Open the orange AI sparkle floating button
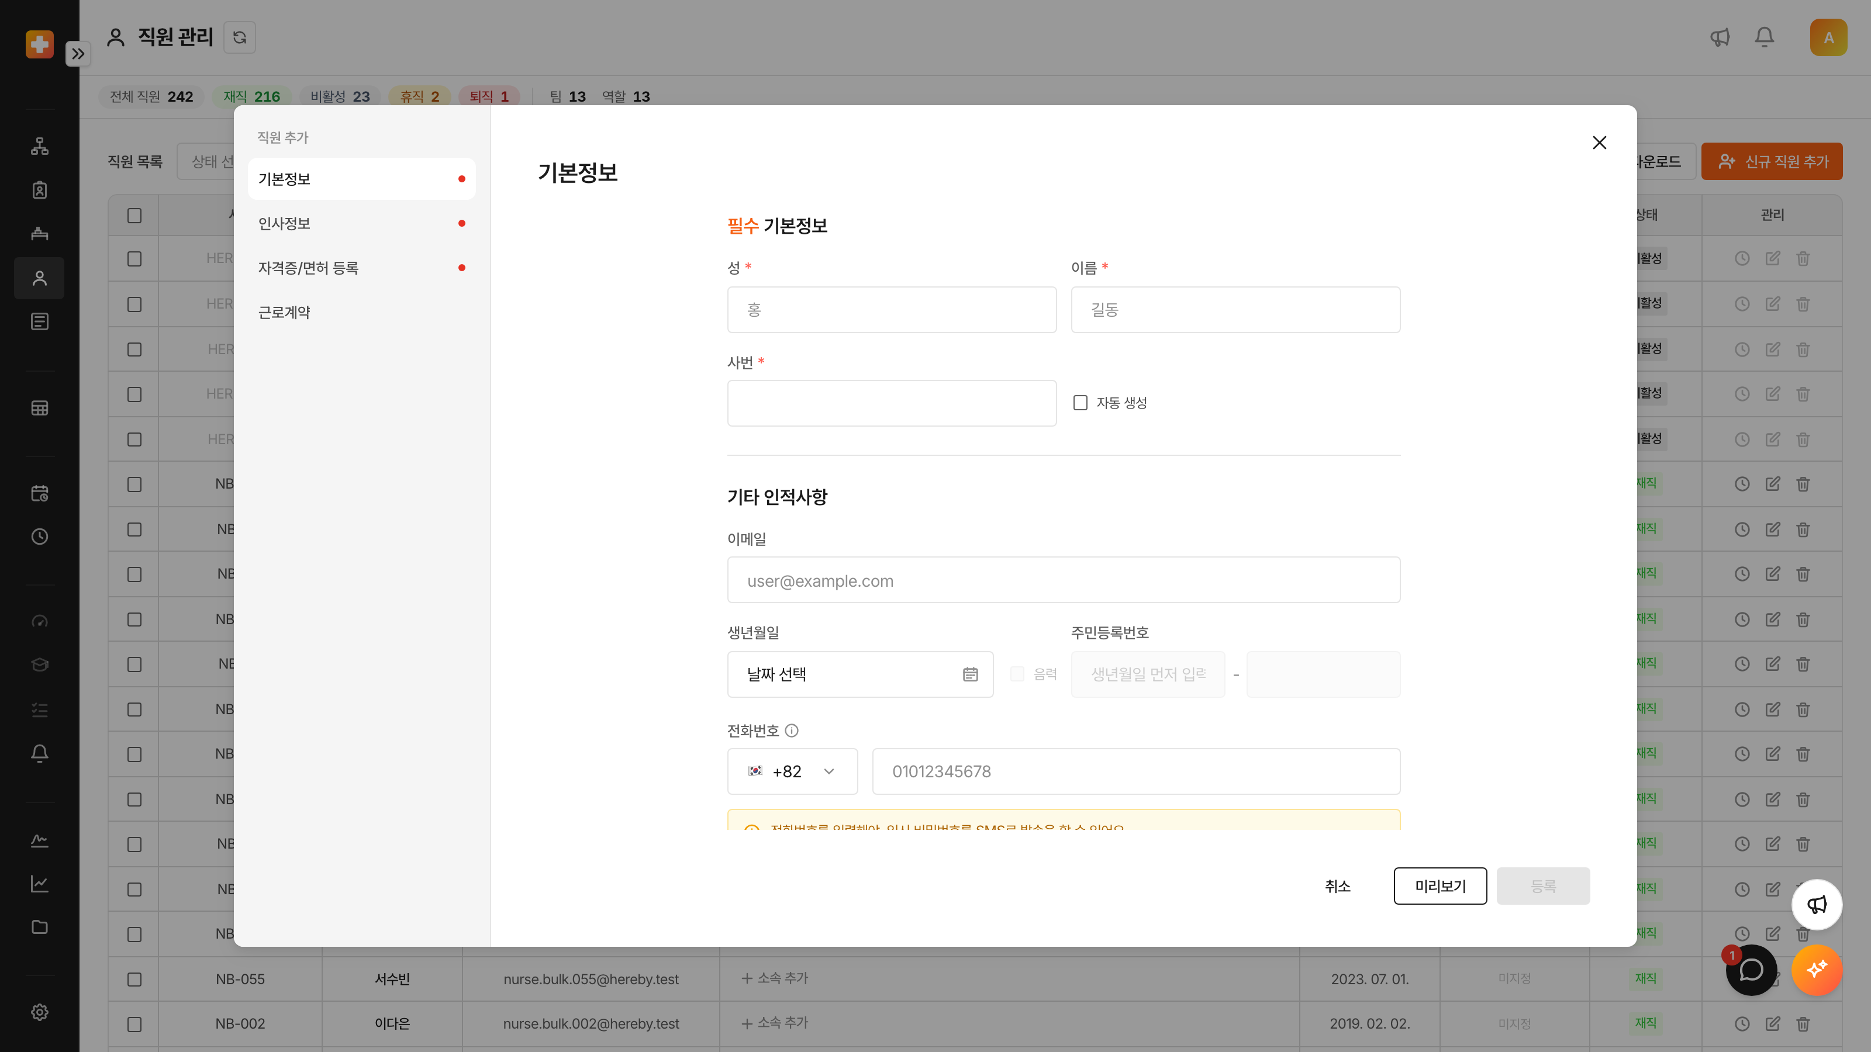Screen dimensions: 1871x1052 [1817, 969]
